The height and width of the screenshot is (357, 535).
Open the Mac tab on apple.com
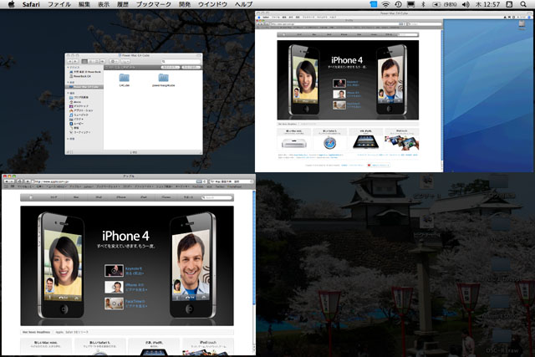(x=76, y=197)
